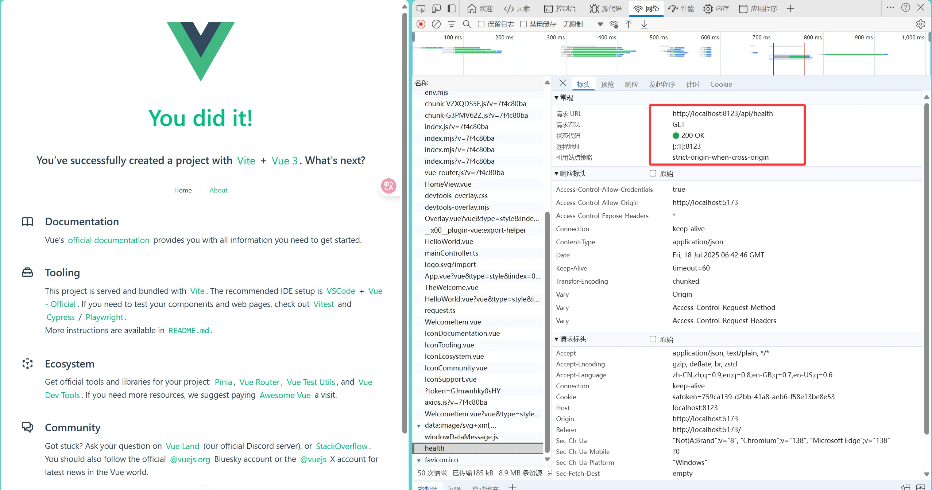Import HAR file upload arrow
This screenshot has width=932, height=490.
[x=629, y=24]
